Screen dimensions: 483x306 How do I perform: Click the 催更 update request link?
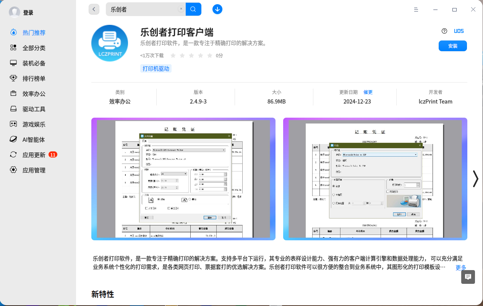[x=368, y=92]
